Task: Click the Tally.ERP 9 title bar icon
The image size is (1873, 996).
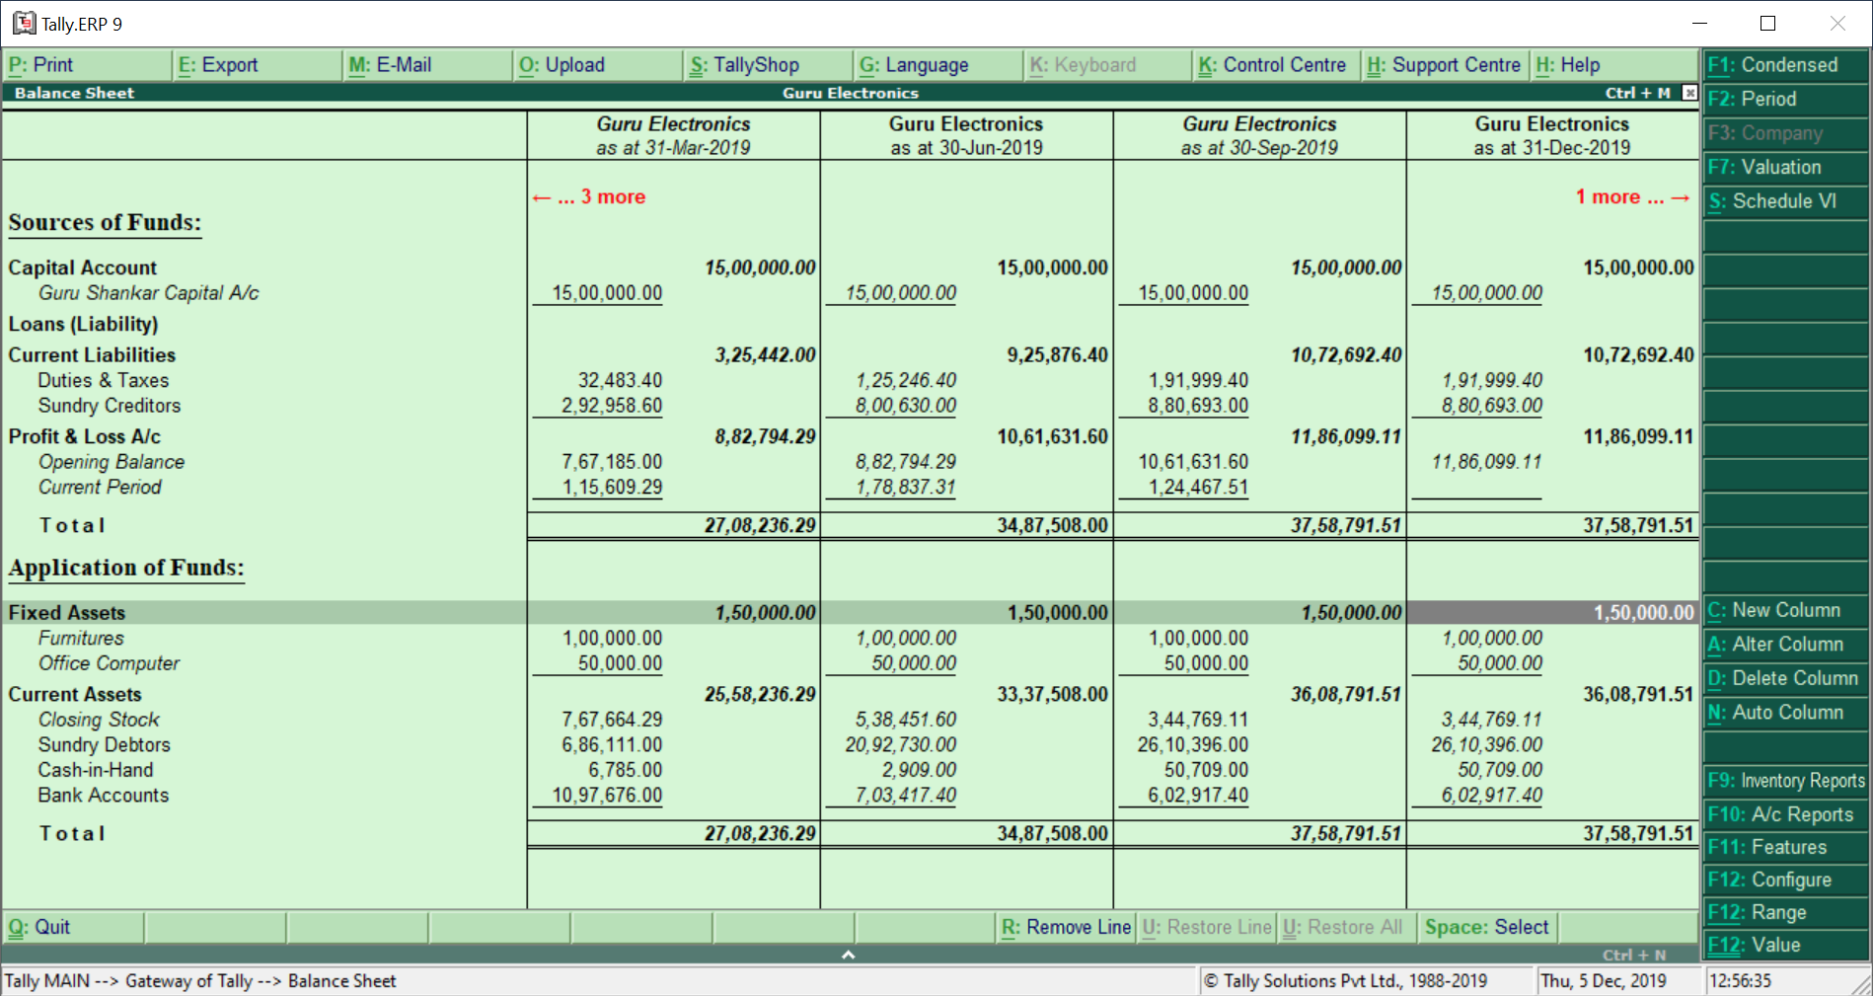Action: 24,22
